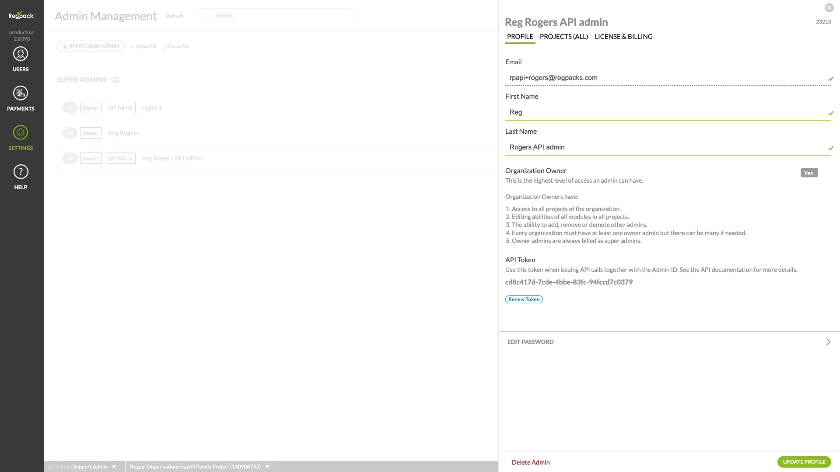Collapse the Super Admins group header
Viewport: 840px width, 472px height.
pos(88,80)
